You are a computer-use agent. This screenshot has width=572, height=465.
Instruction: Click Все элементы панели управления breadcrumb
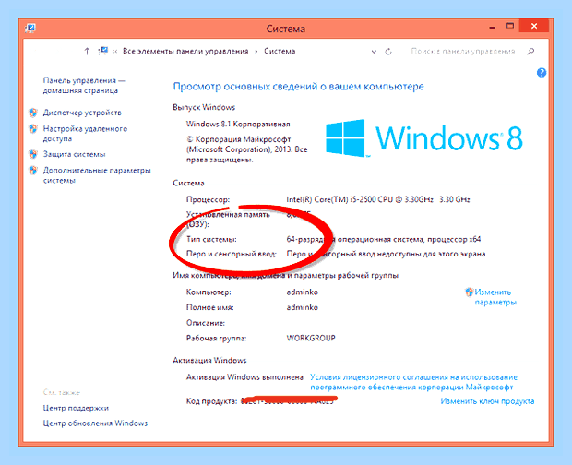pos(185,52)
